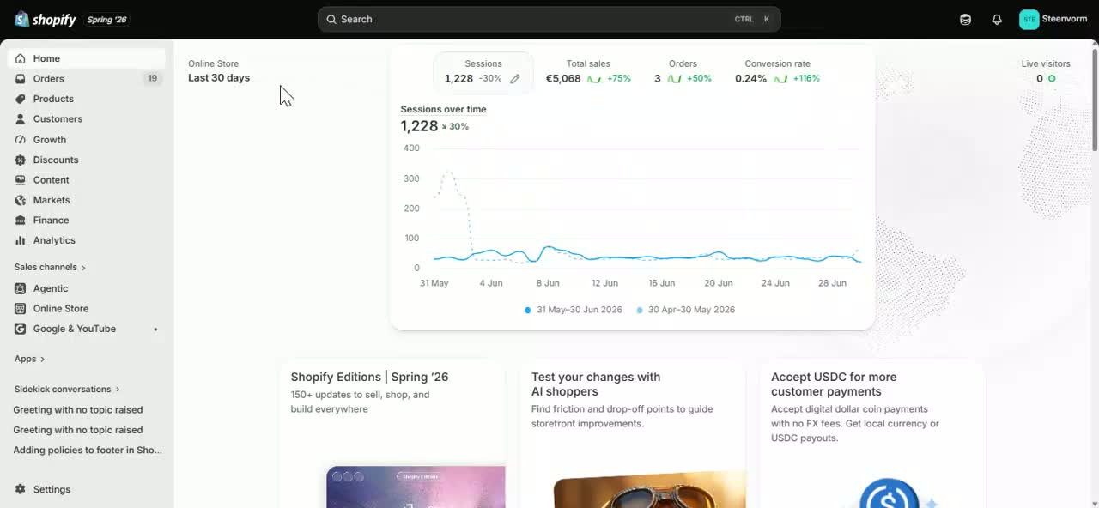Click the sunglasses thumbnail image
1099x508 pixels.
coord(649,489)
